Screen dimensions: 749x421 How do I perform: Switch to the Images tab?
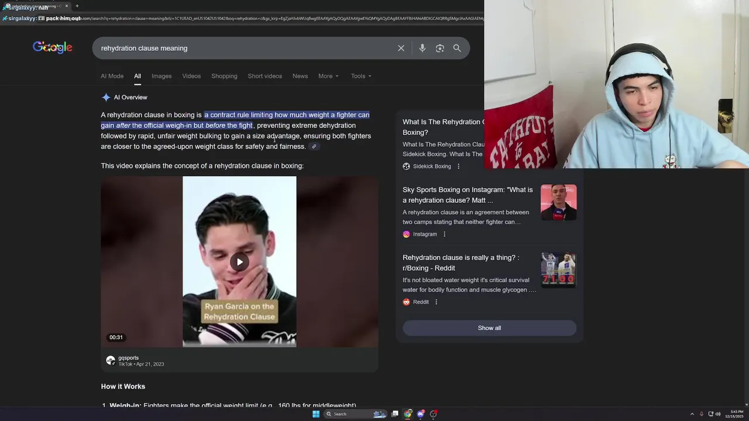pos(162,76)
